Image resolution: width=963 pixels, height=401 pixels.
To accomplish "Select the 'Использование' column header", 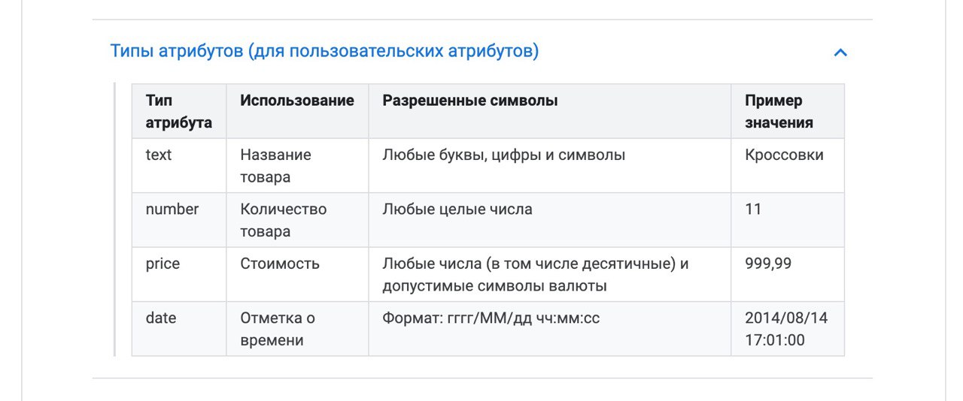I will tap(297, 111).
